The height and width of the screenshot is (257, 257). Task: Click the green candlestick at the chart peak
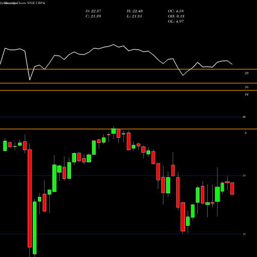114,131
